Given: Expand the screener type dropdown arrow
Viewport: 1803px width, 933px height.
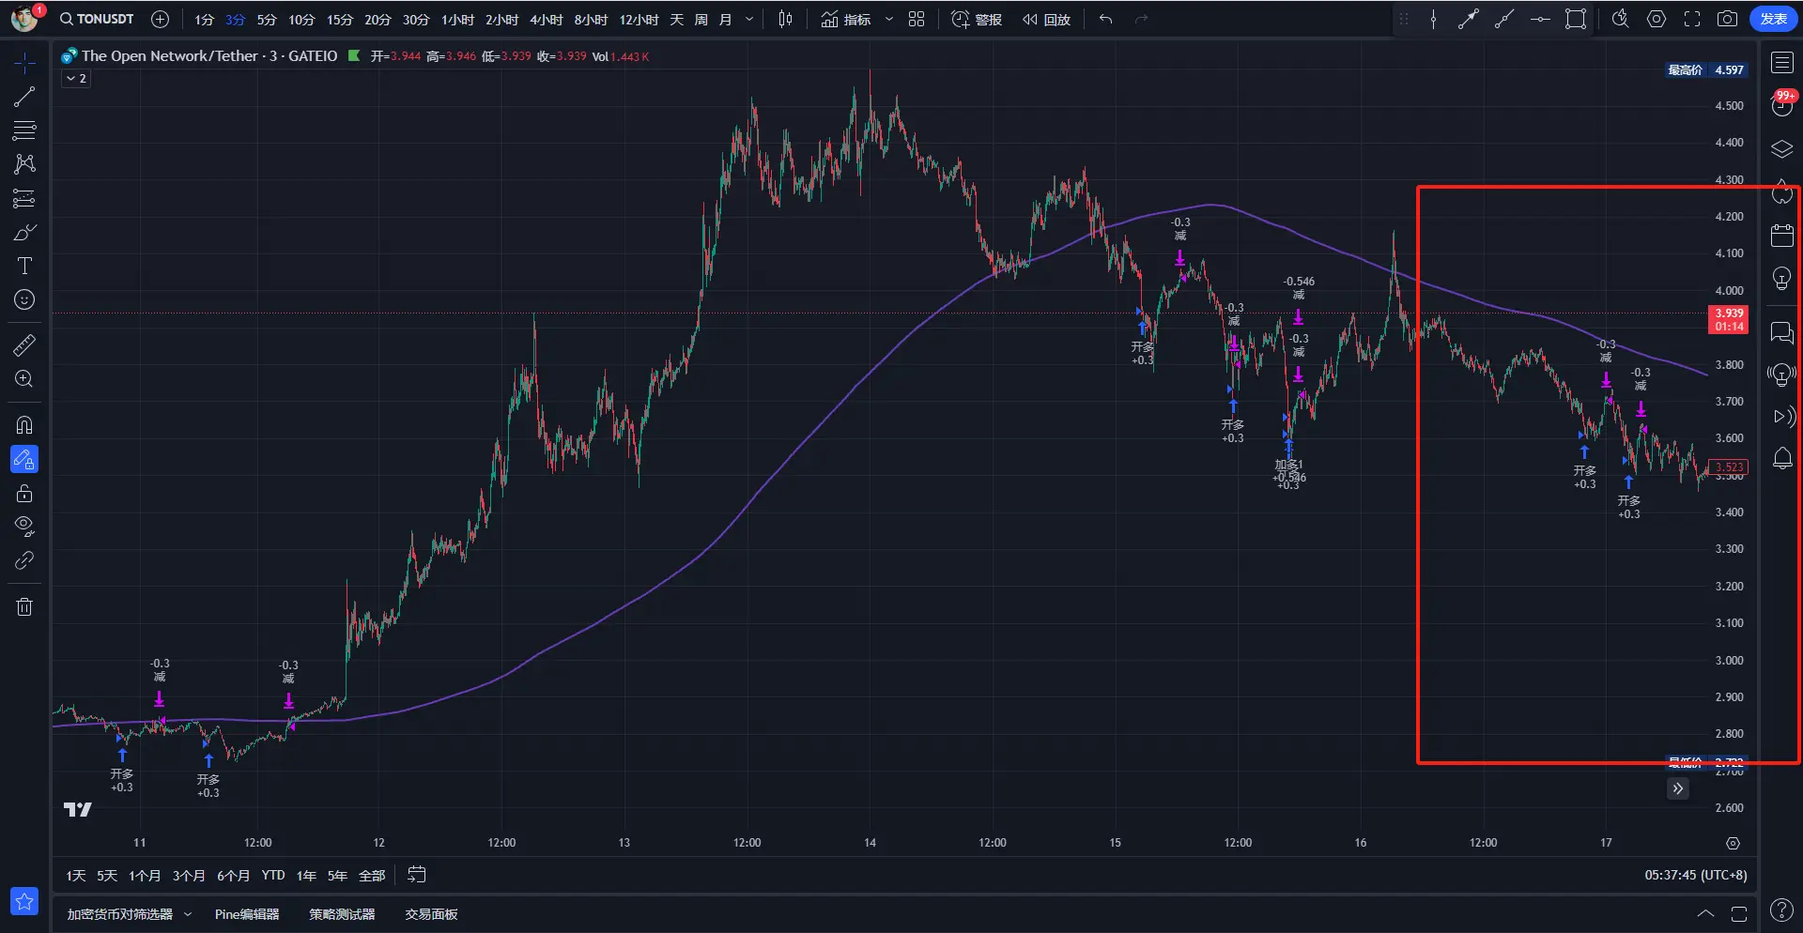Looking at the screenshot, I should click(x=188, y=914).
